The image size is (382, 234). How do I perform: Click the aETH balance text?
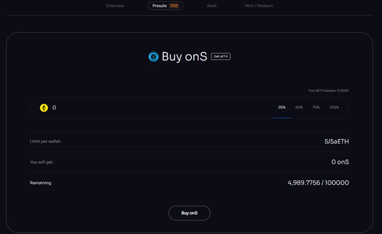pyautogui.click(x=328, y=91)
